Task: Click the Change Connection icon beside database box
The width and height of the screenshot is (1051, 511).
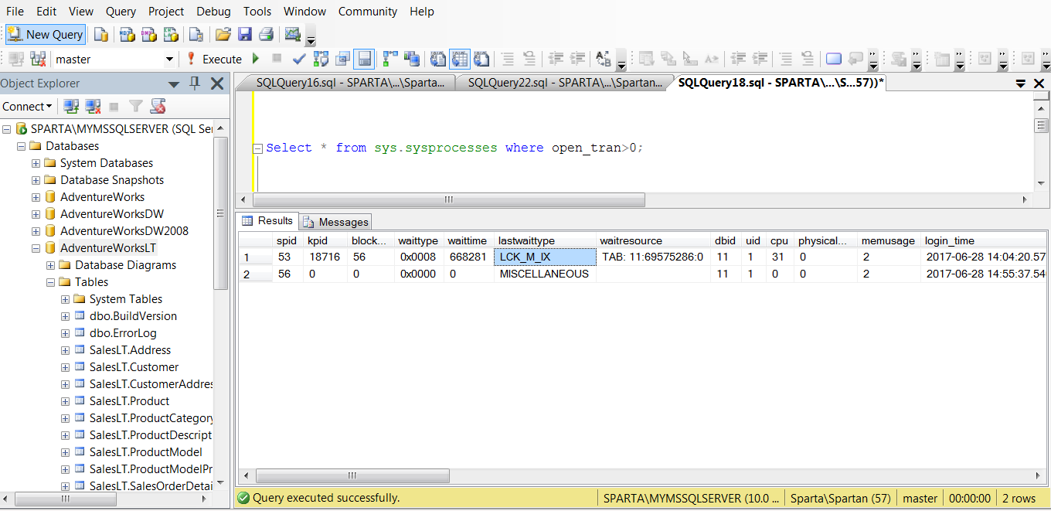Action: [38, 59]
